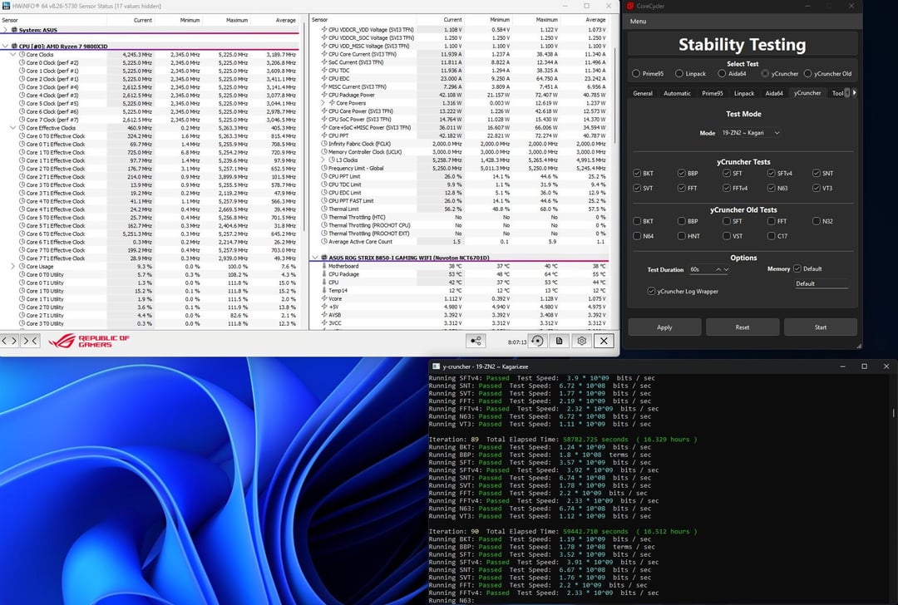Switch to the Linpack settings tab

click(x=744, y=93)
